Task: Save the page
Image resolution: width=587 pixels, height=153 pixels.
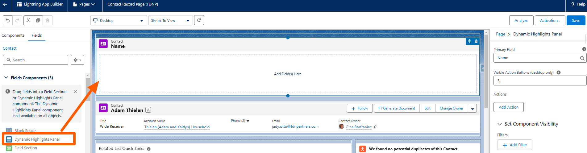Action: [576, 20]
